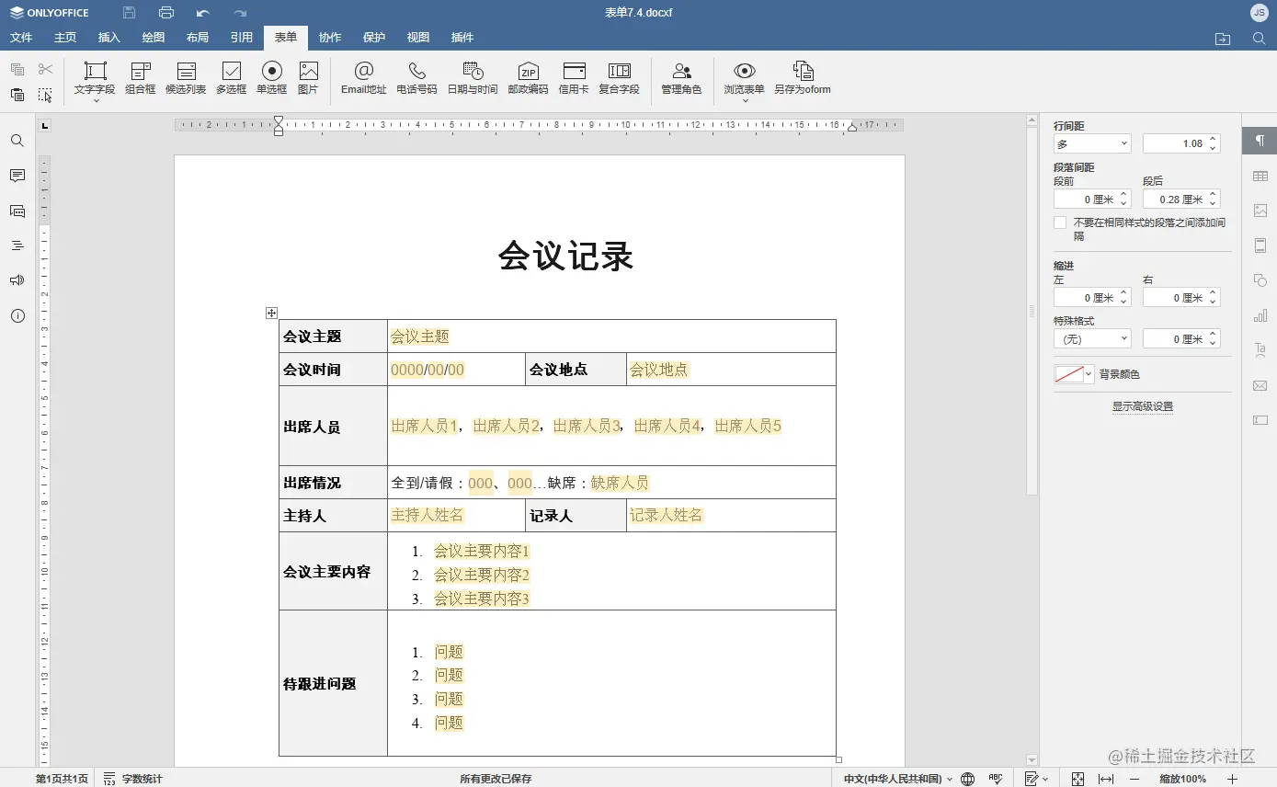Insert a 多选框 checkbox field
This screenshot has height=787, width=1277.
(230, 79)
